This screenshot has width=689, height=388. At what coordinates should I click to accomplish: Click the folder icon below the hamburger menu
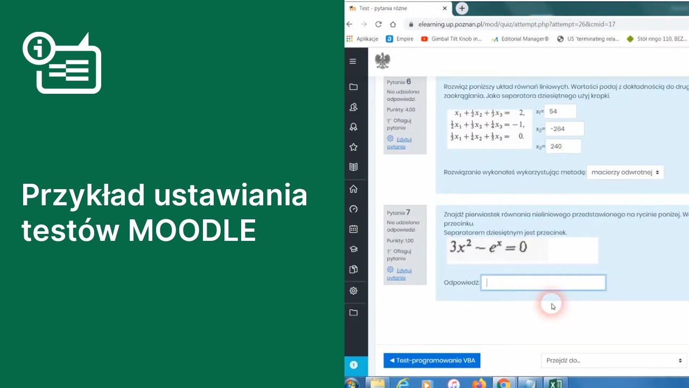[x=353, y=87]
